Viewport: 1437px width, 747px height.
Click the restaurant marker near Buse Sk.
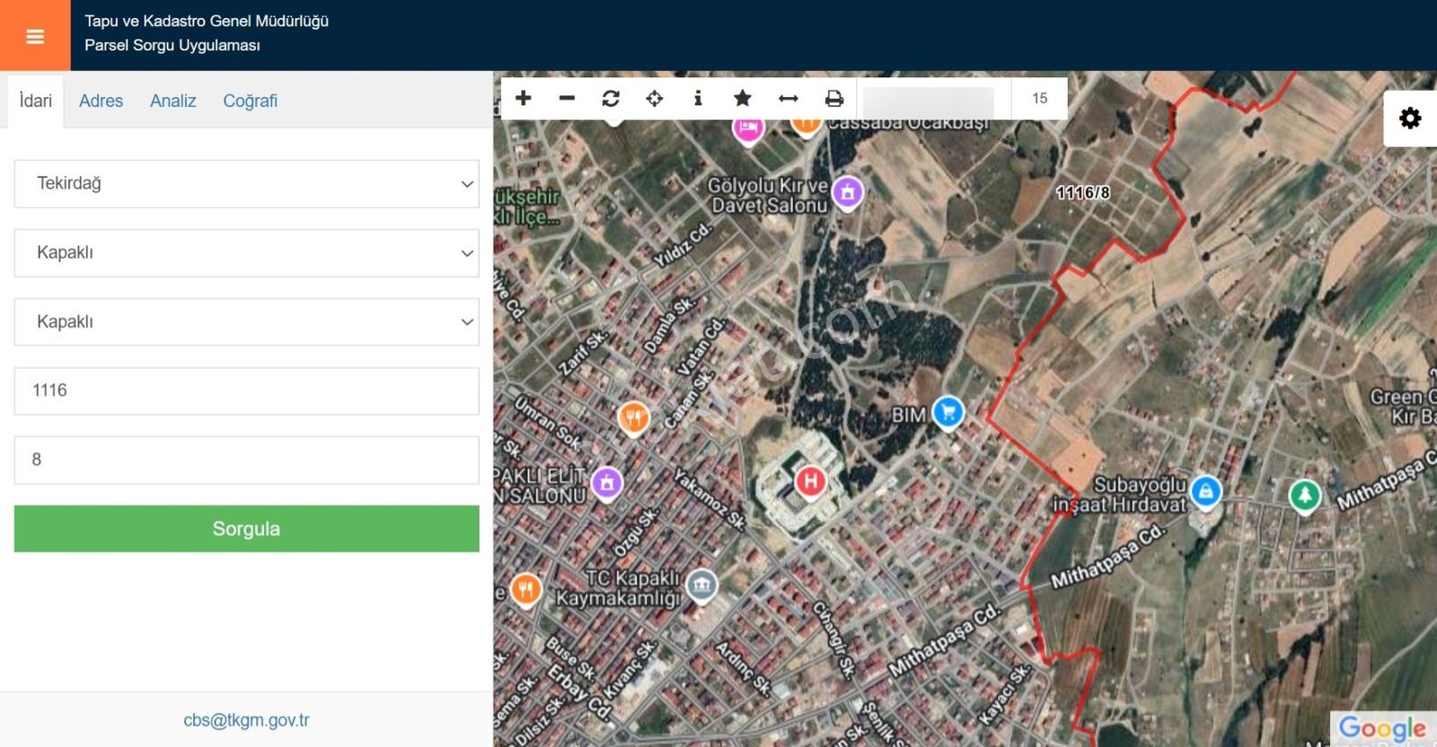(526, 590)
